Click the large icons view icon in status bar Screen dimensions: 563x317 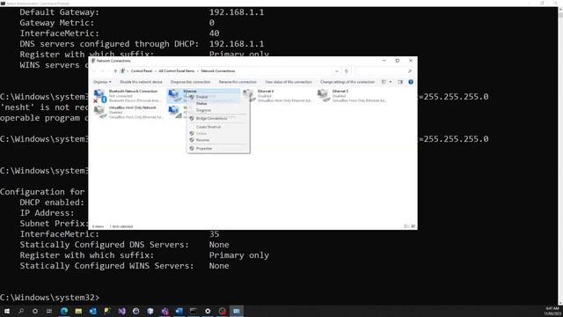[x=413, y=226]
